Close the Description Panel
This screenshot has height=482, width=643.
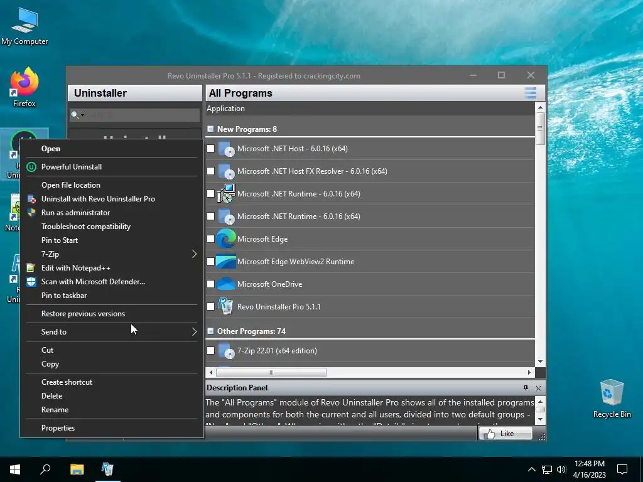click(538, 388)
